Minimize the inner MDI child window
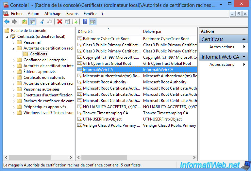Screen dimensions: 251x171 pyautogui.click(x=232, y=14)
